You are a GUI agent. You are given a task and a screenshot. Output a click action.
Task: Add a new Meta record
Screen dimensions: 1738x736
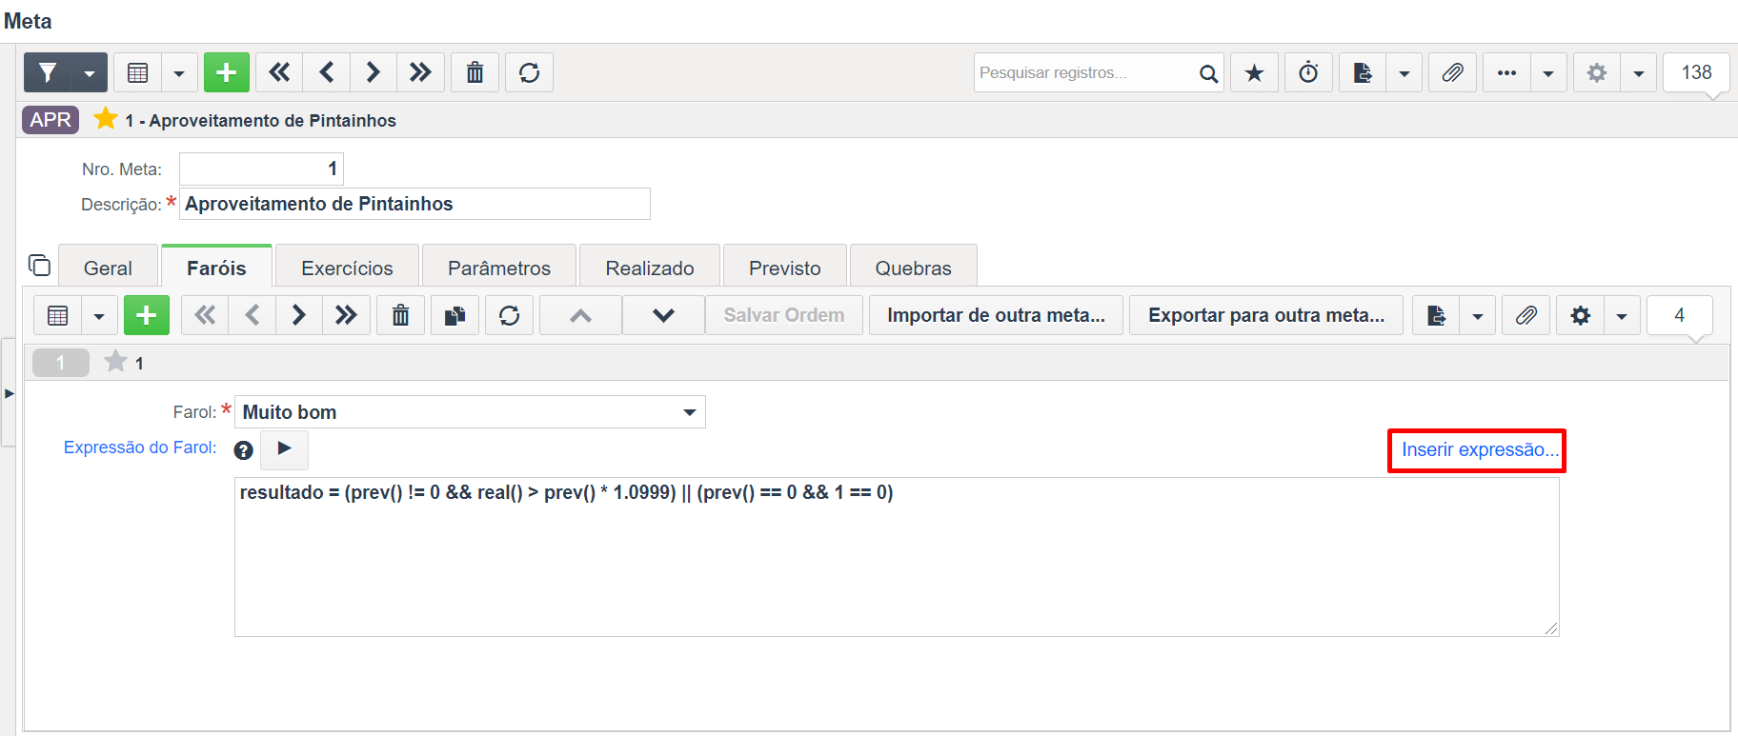click(x=227, y=72)
